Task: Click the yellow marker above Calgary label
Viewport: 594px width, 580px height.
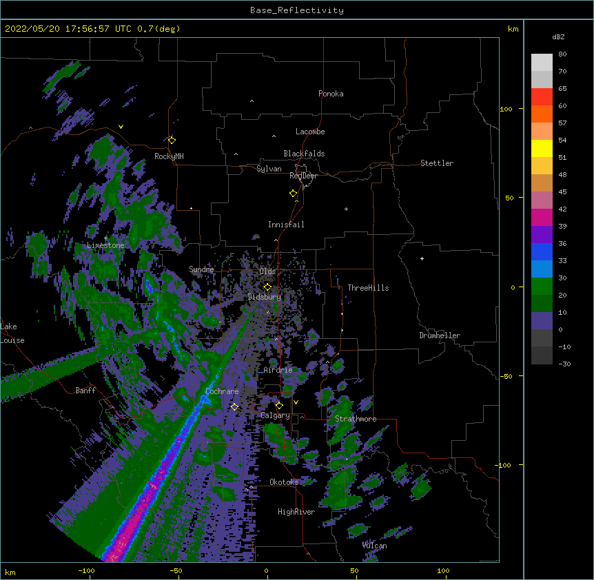Action: (x=279, y=406)
